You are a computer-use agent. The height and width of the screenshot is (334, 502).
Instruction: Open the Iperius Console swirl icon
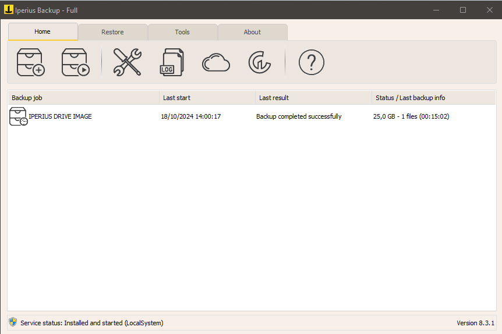point(260,62)
